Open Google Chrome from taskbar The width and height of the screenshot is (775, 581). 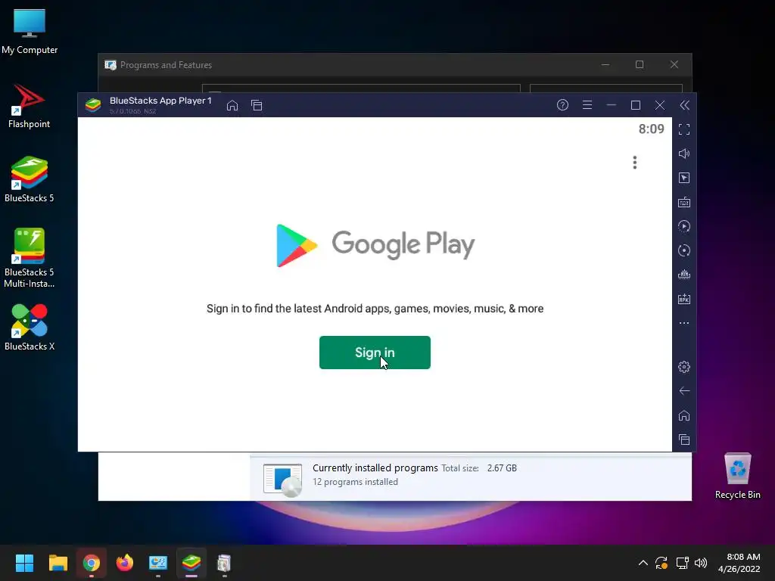pos(92,563)
